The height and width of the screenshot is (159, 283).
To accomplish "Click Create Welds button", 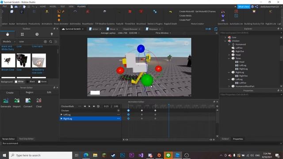I will (x=185, y=16).
